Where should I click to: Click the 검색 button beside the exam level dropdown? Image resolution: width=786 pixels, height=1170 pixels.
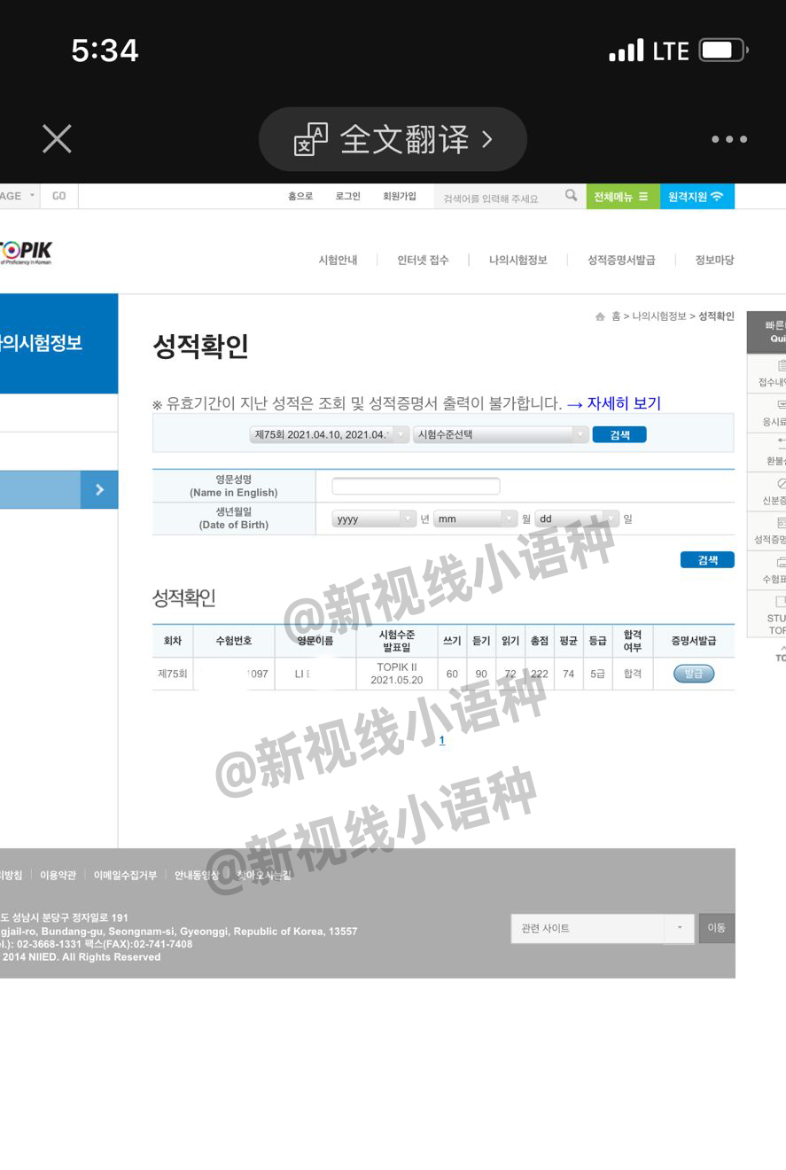click(619, 434)
